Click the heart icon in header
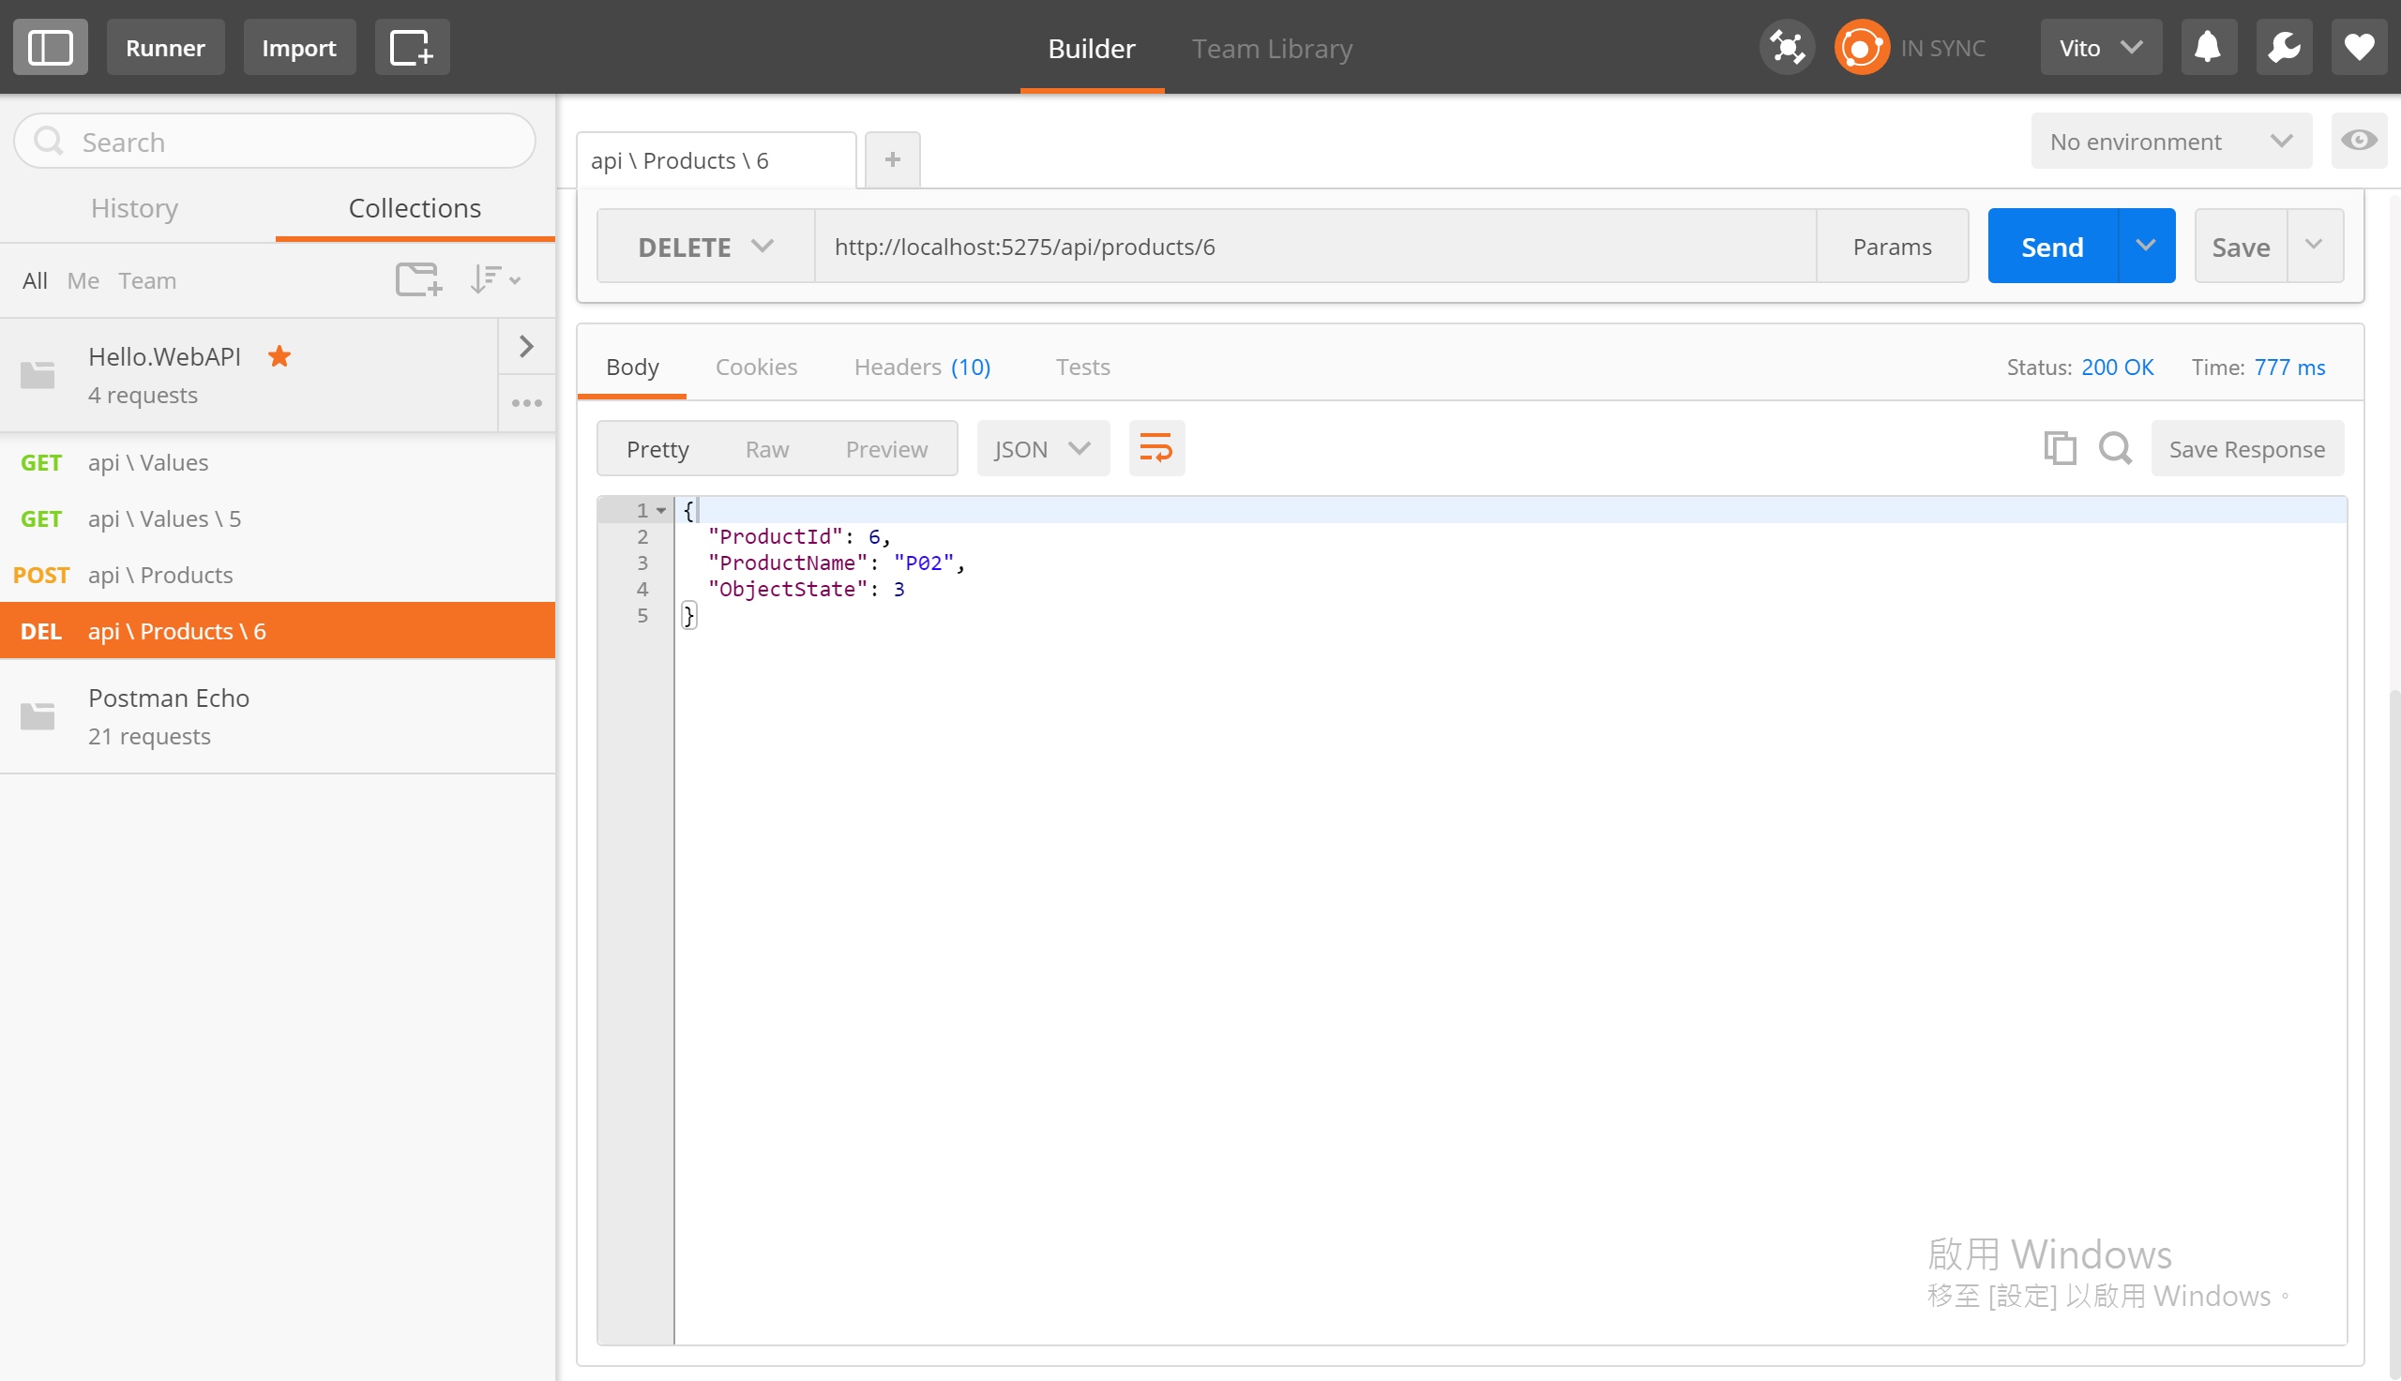 click(2359, 48)
